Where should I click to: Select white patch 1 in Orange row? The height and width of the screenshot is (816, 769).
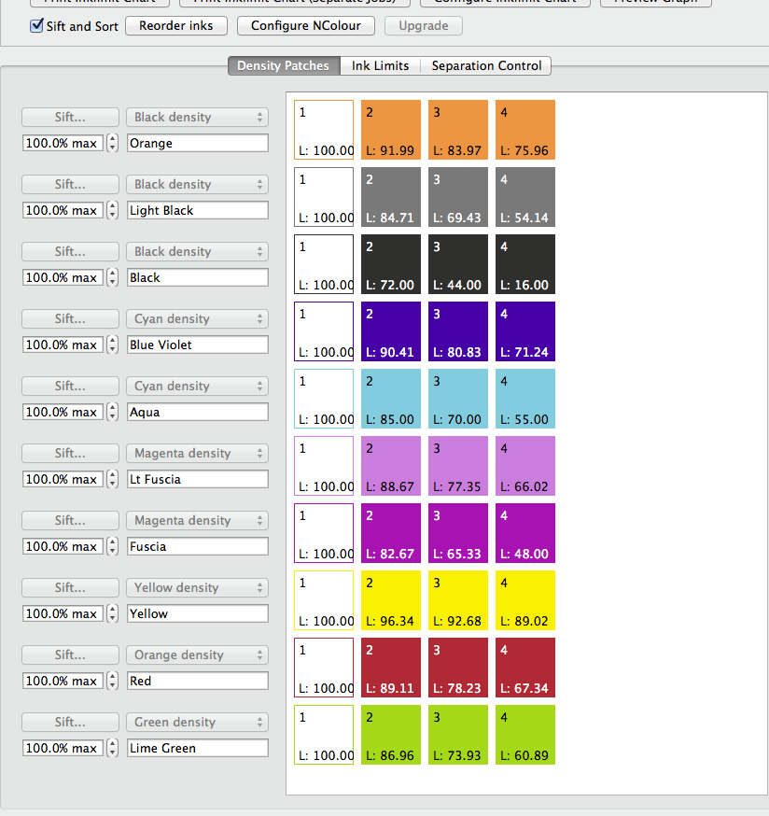(324, 130)
